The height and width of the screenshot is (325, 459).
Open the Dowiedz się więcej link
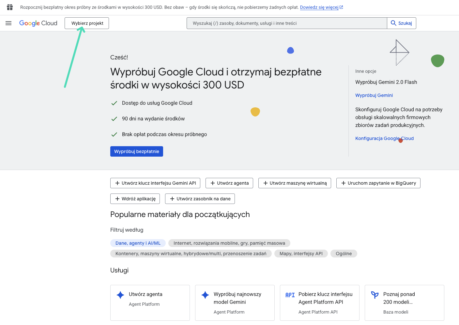coord(319,7)
